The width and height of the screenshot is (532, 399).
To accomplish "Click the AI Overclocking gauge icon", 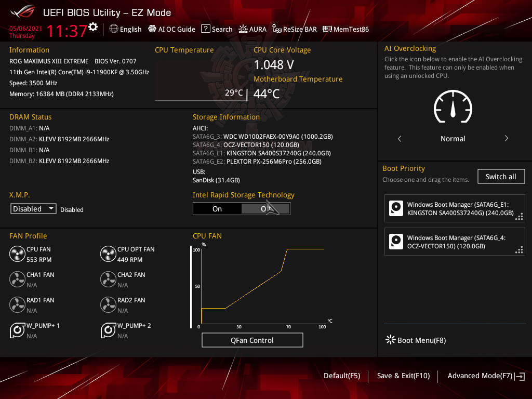I will 453,107.
